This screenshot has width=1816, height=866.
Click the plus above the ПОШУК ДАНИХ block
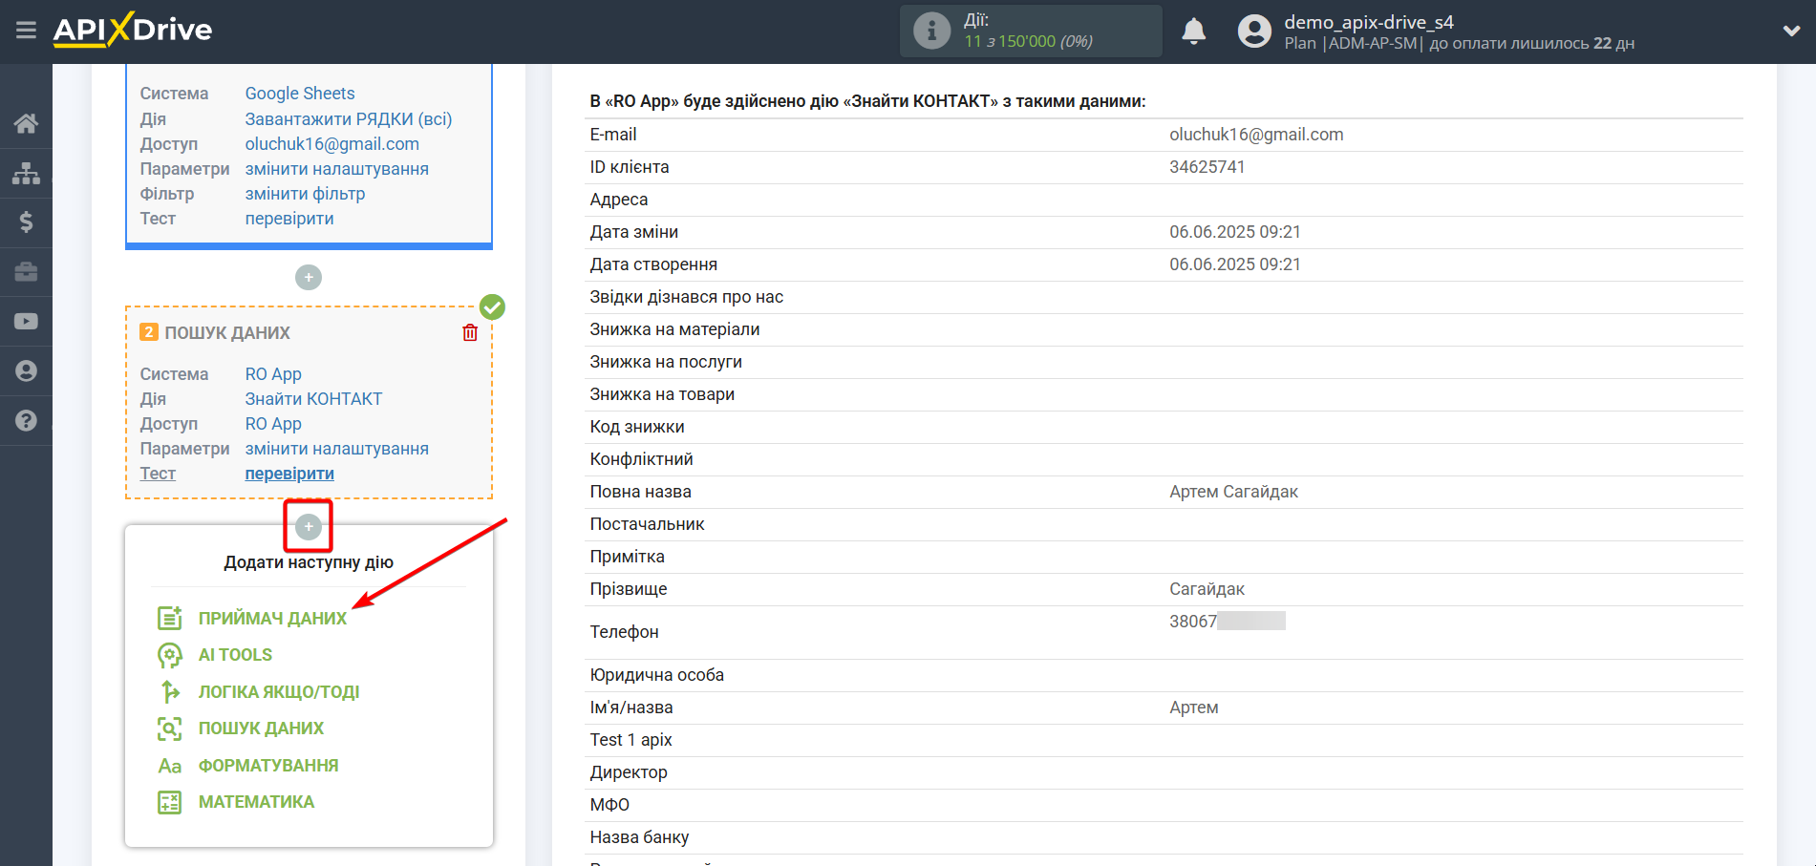(308, 277)
